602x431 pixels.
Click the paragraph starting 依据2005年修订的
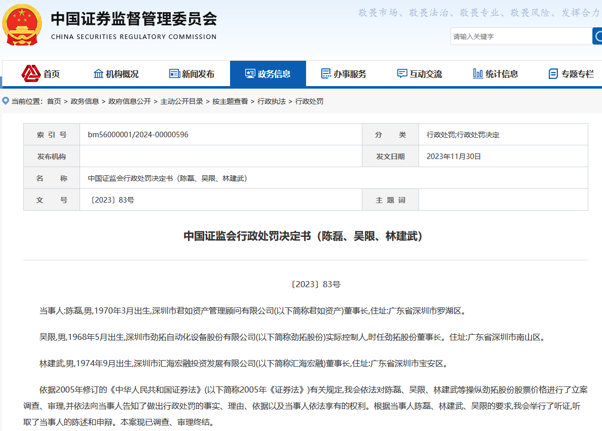(x=306, y=406)
